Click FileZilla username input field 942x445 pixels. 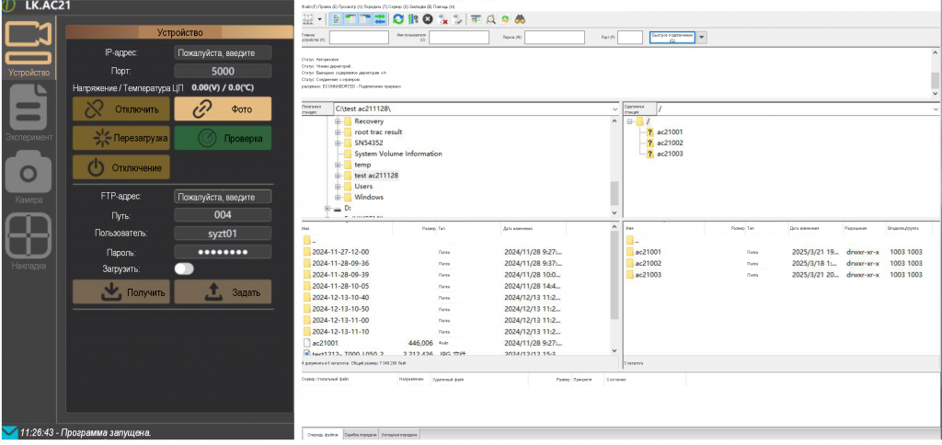[x=458, y=37]
